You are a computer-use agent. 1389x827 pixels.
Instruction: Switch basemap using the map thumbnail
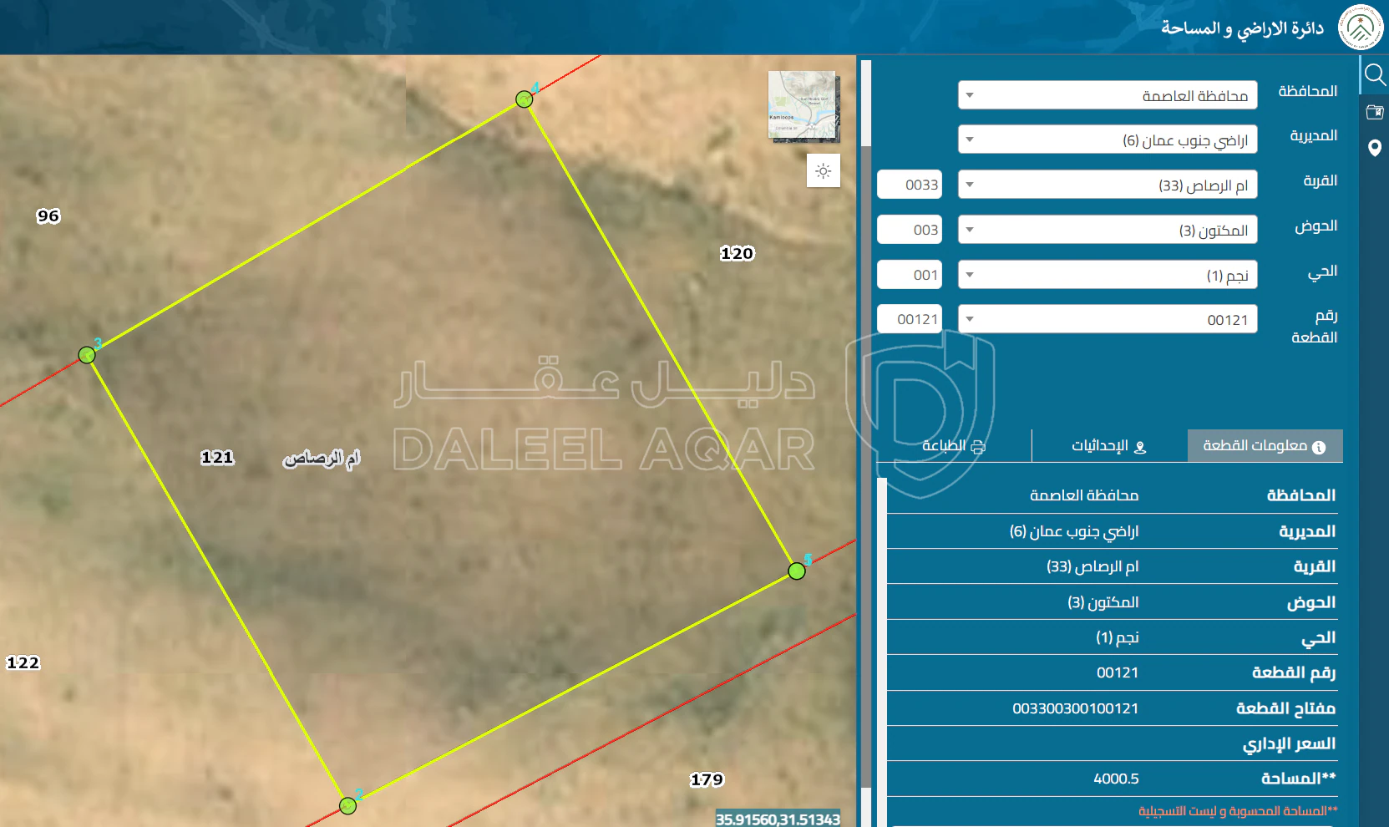[x=803, y=106]
